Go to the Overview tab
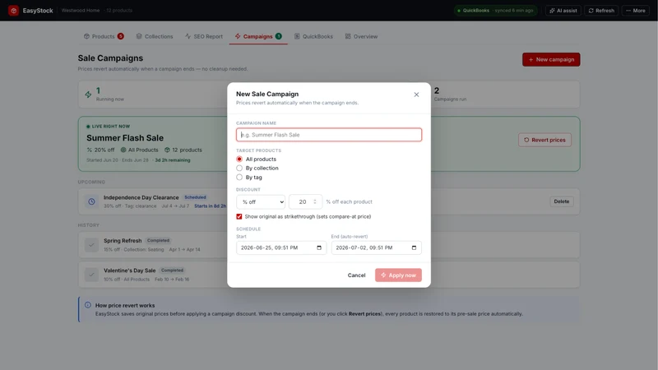This screenshot has height=370, width=658. pyautogui.click(x=361, y=36)
